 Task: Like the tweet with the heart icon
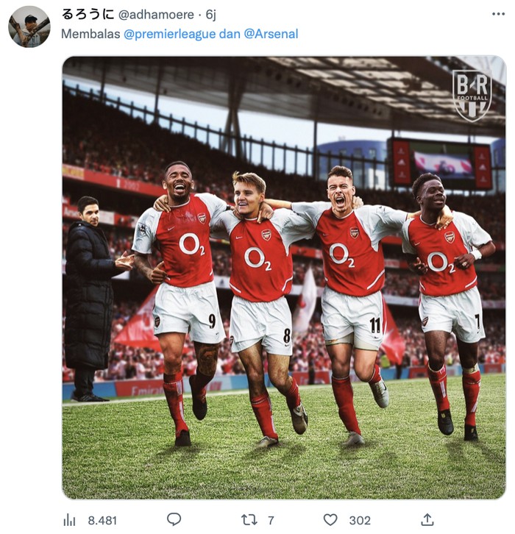pos(331,519)
